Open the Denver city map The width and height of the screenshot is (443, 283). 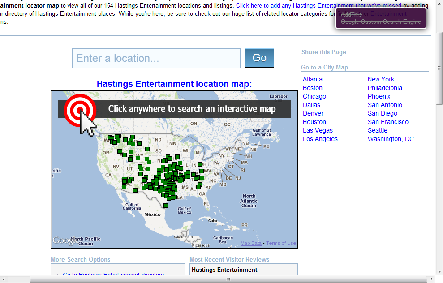tap(313, 113)
